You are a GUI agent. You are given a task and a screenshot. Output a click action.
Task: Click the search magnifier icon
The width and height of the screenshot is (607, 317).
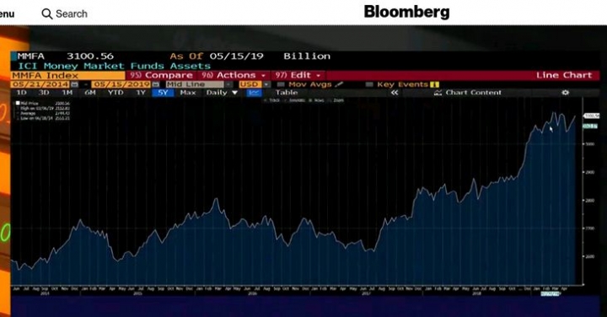tap(47, 14)
